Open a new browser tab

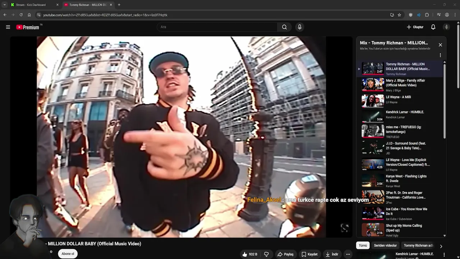pos(119,5)
